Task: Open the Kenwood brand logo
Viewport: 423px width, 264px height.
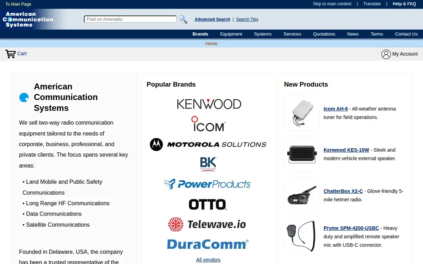Action: pos(209,104)
